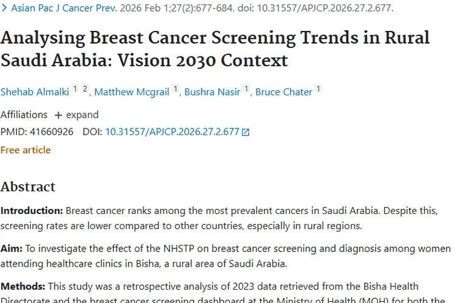Click affiliation superscript after Bushra Nasir
This screenshot has width=455, height=303.
pos(246,90)
